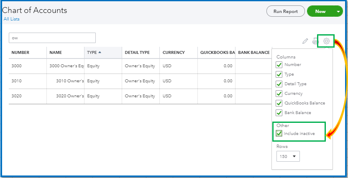Open the gear settings icon
This screenshot has height=178, width=348.
(x=327, y=41)
